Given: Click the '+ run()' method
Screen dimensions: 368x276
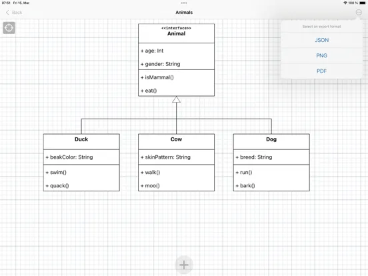Looking at the screenshot, I should (x=244, y=172).
